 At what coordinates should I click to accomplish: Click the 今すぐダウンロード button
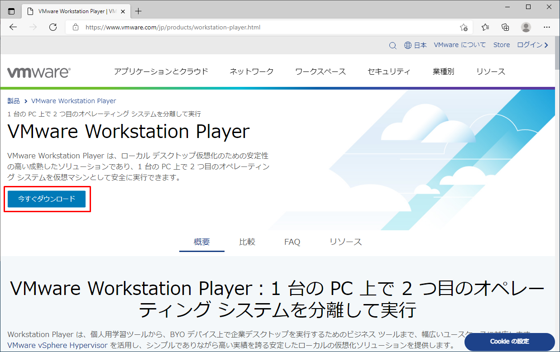(x=47, y=199)
